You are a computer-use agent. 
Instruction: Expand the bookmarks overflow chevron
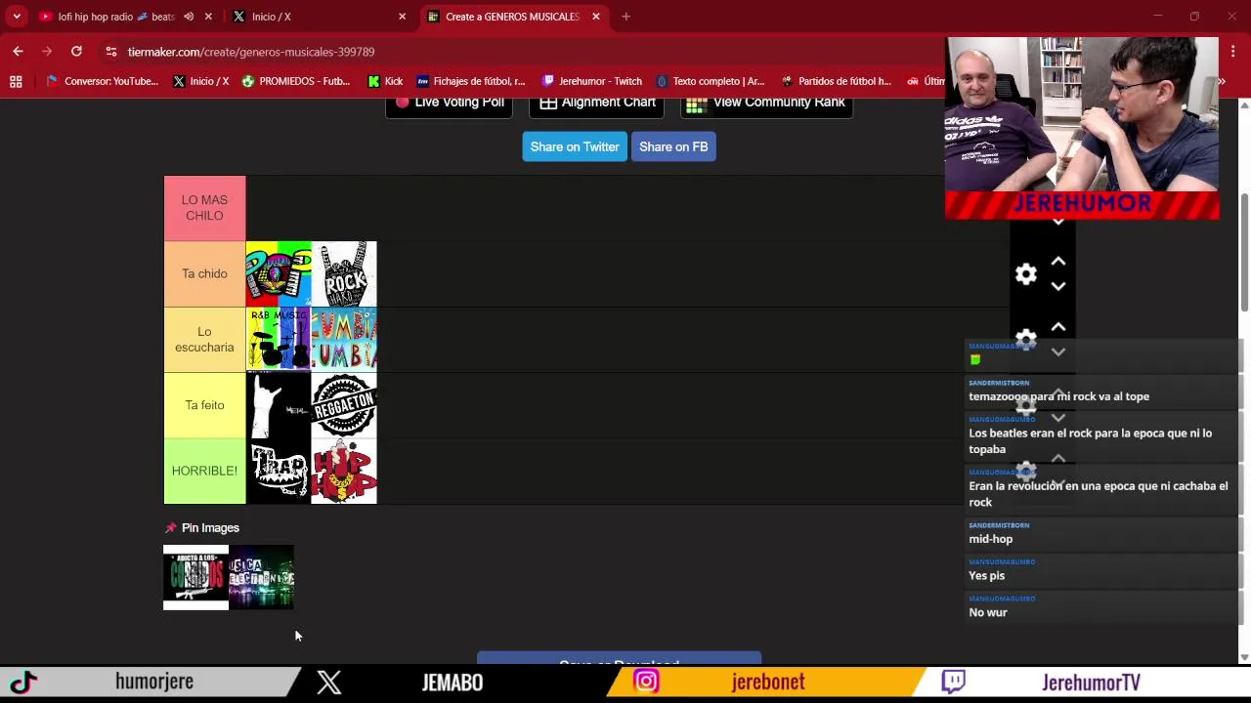tap(1222, 82)
